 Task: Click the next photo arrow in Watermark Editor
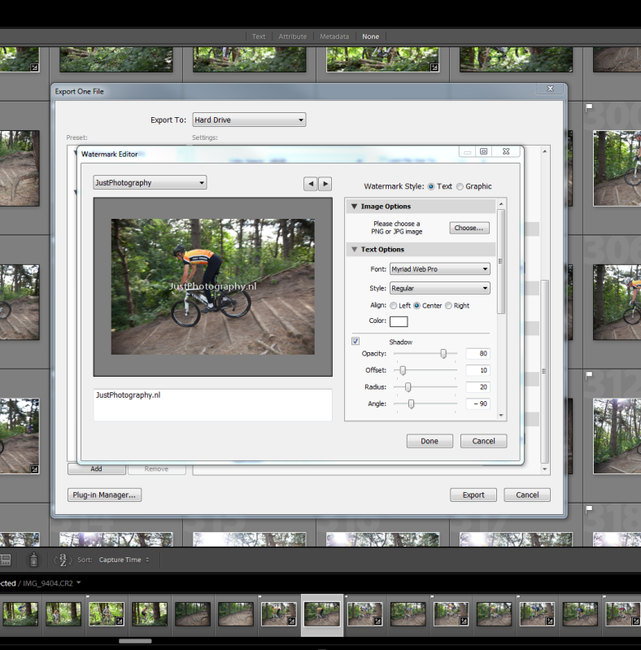pos(325,184)
